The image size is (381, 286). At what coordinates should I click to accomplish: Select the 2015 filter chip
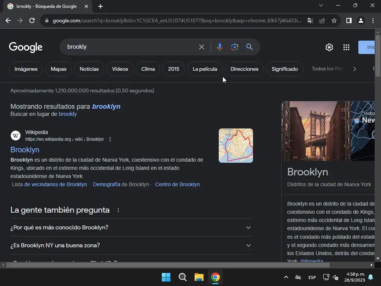173,69
